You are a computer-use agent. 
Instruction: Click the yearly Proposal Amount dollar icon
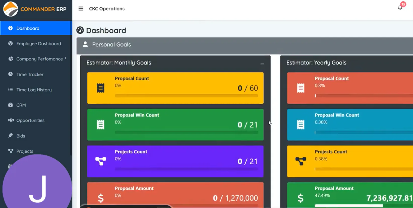(x=301, y=198)
